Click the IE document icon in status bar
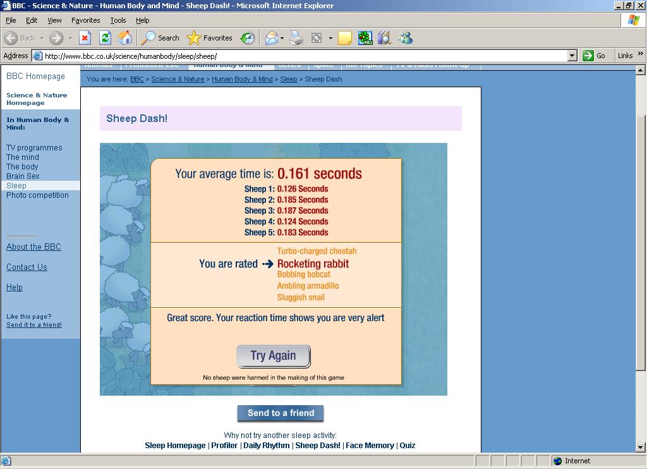 [x=6, y=461]
